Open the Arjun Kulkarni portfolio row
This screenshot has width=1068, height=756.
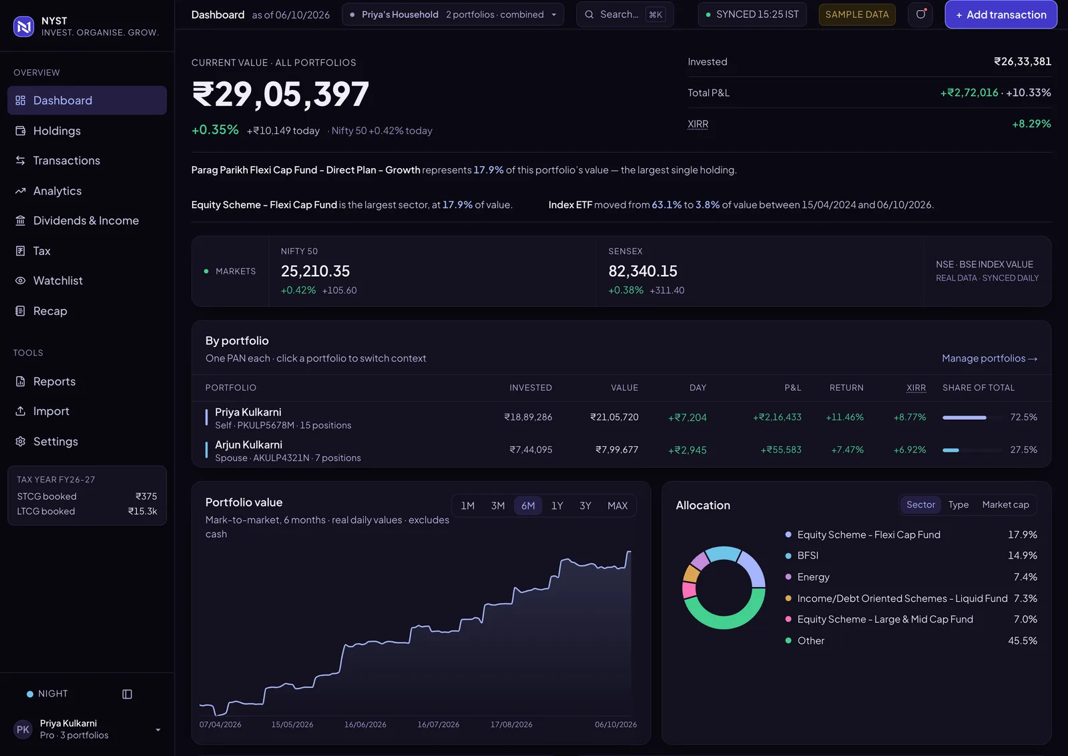621,450
